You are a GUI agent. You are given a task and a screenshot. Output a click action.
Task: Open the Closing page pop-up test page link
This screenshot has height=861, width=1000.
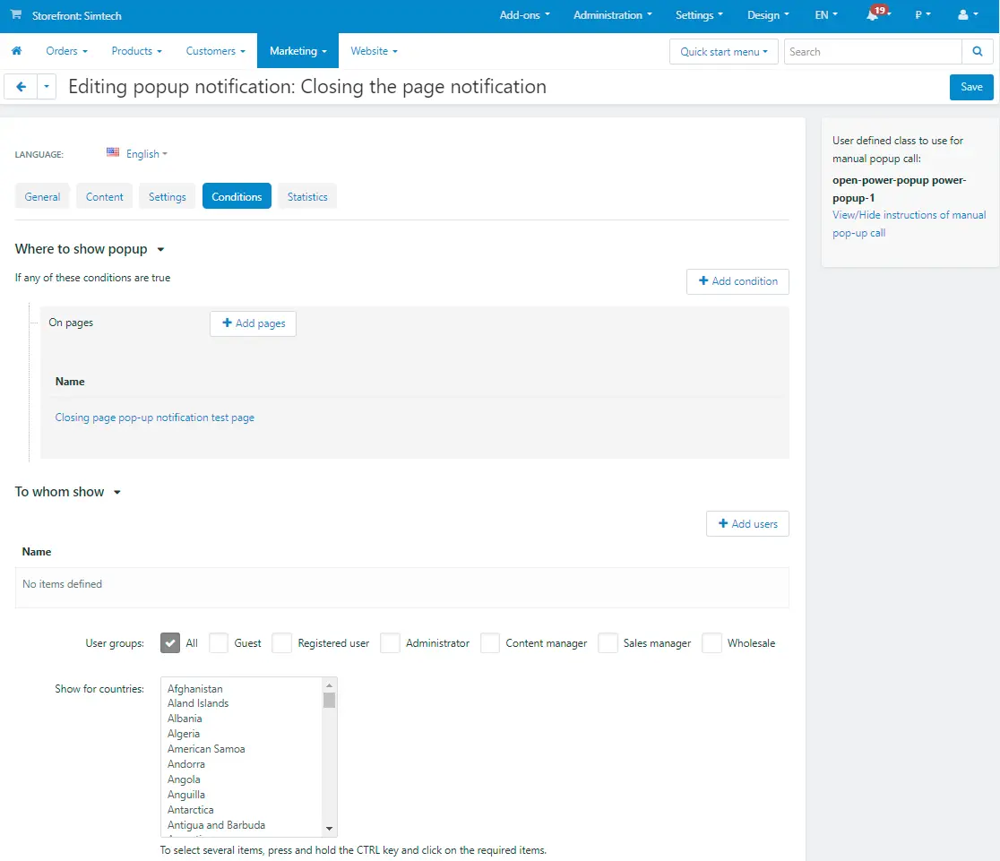tap(154, 418)
